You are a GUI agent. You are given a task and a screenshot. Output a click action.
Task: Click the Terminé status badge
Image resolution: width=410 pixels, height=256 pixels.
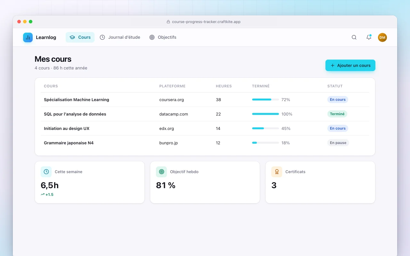tap(337, 114)
